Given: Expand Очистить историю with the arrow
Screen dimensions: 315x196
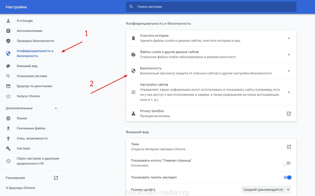Looking at the screenshot, I should [x=289, y=38].
